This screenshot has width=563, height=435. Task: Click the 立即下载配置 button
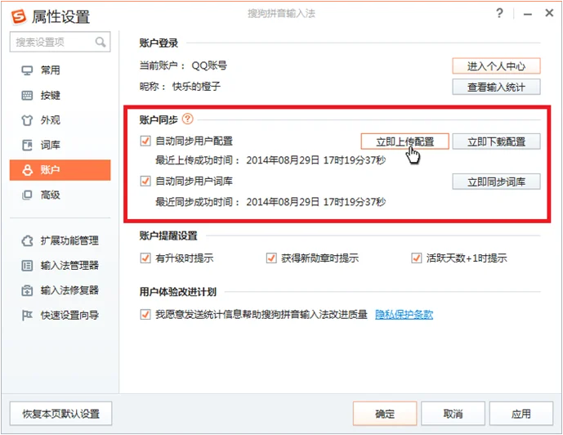496,141
